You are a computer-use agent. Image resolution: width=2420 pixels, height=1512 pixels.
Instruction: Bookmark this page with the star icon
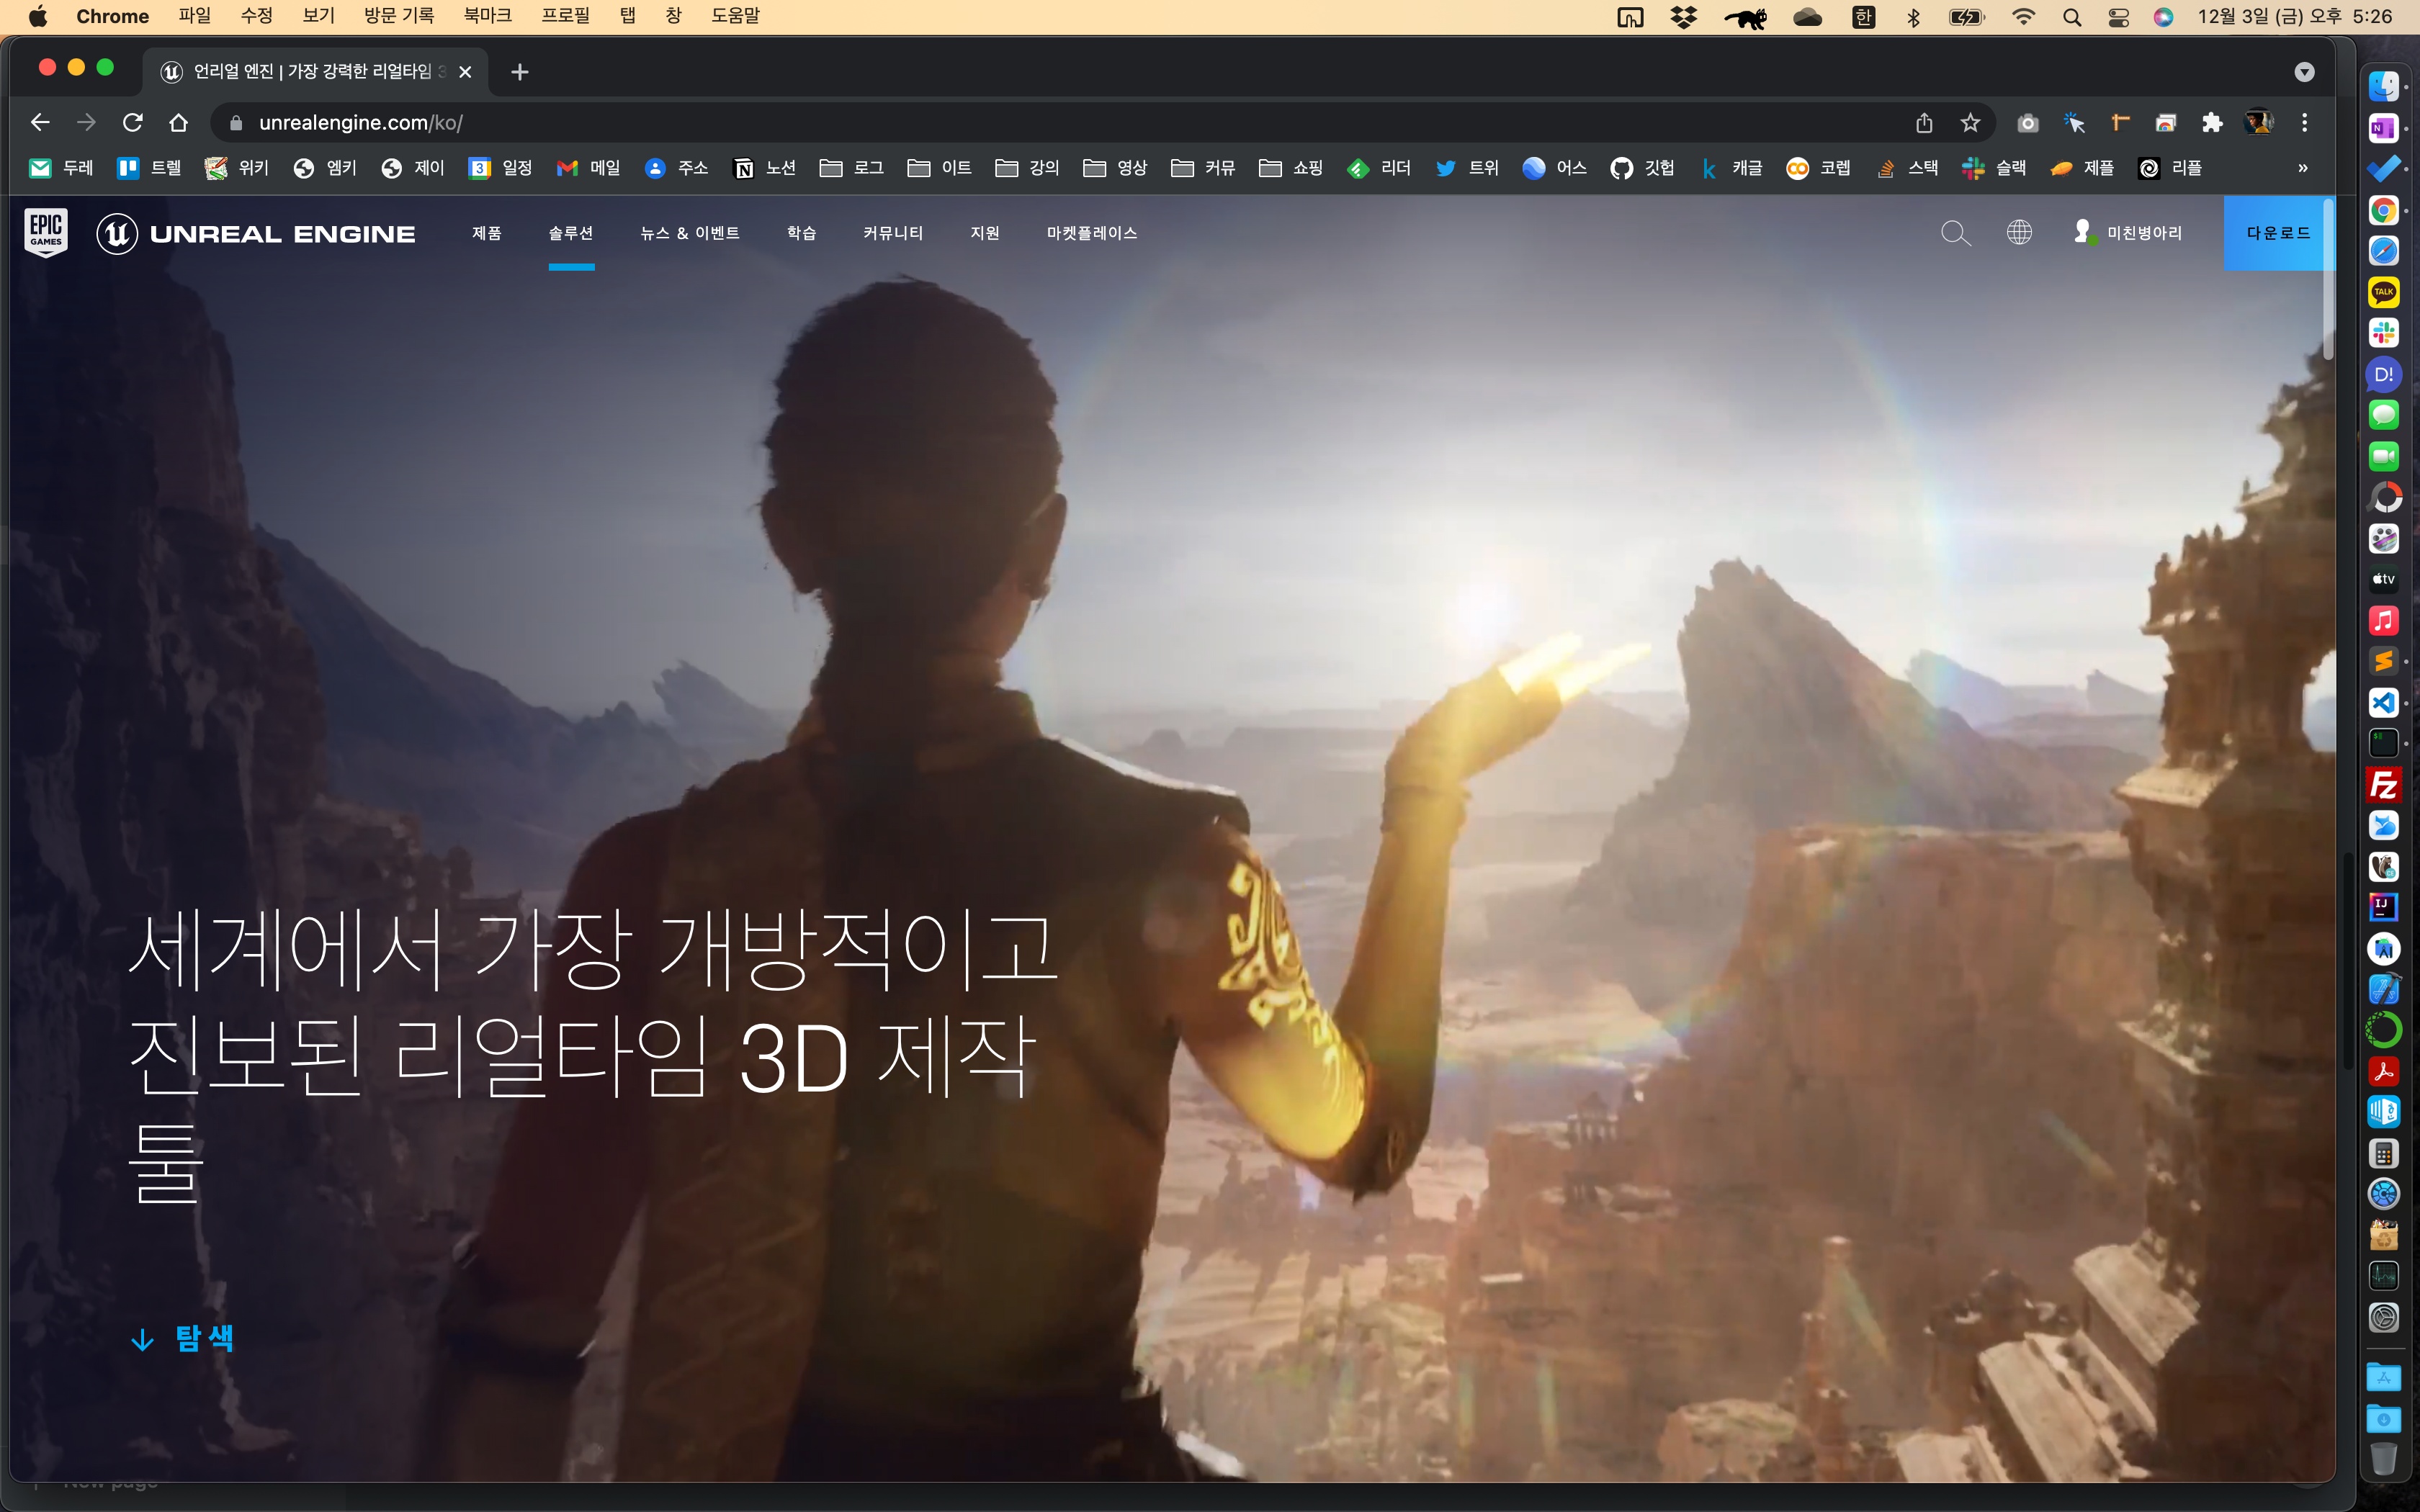click(1970, 123)
